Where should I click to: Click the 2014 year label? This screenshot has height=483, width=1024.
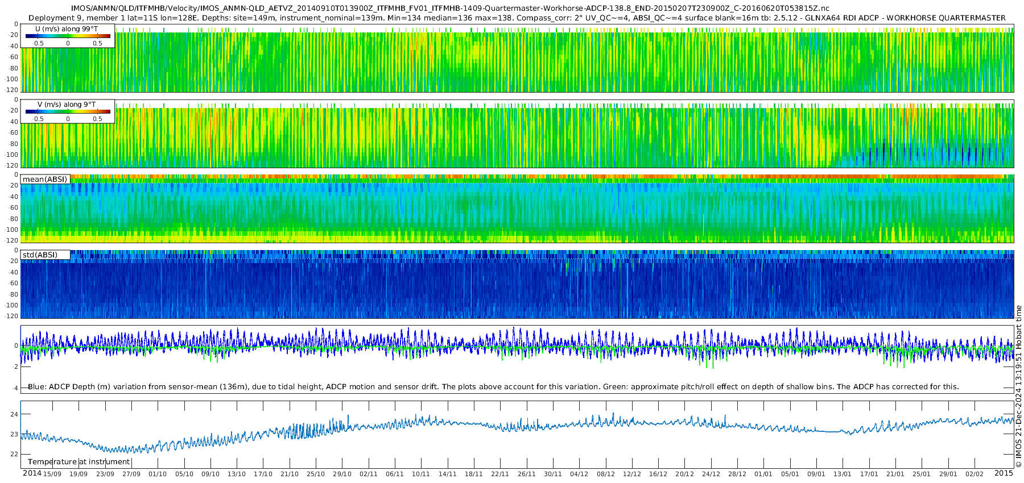tap(32, 473)
